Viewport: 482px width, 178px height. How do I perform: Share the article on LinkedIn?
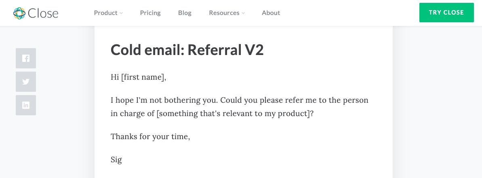pos(26,105)
